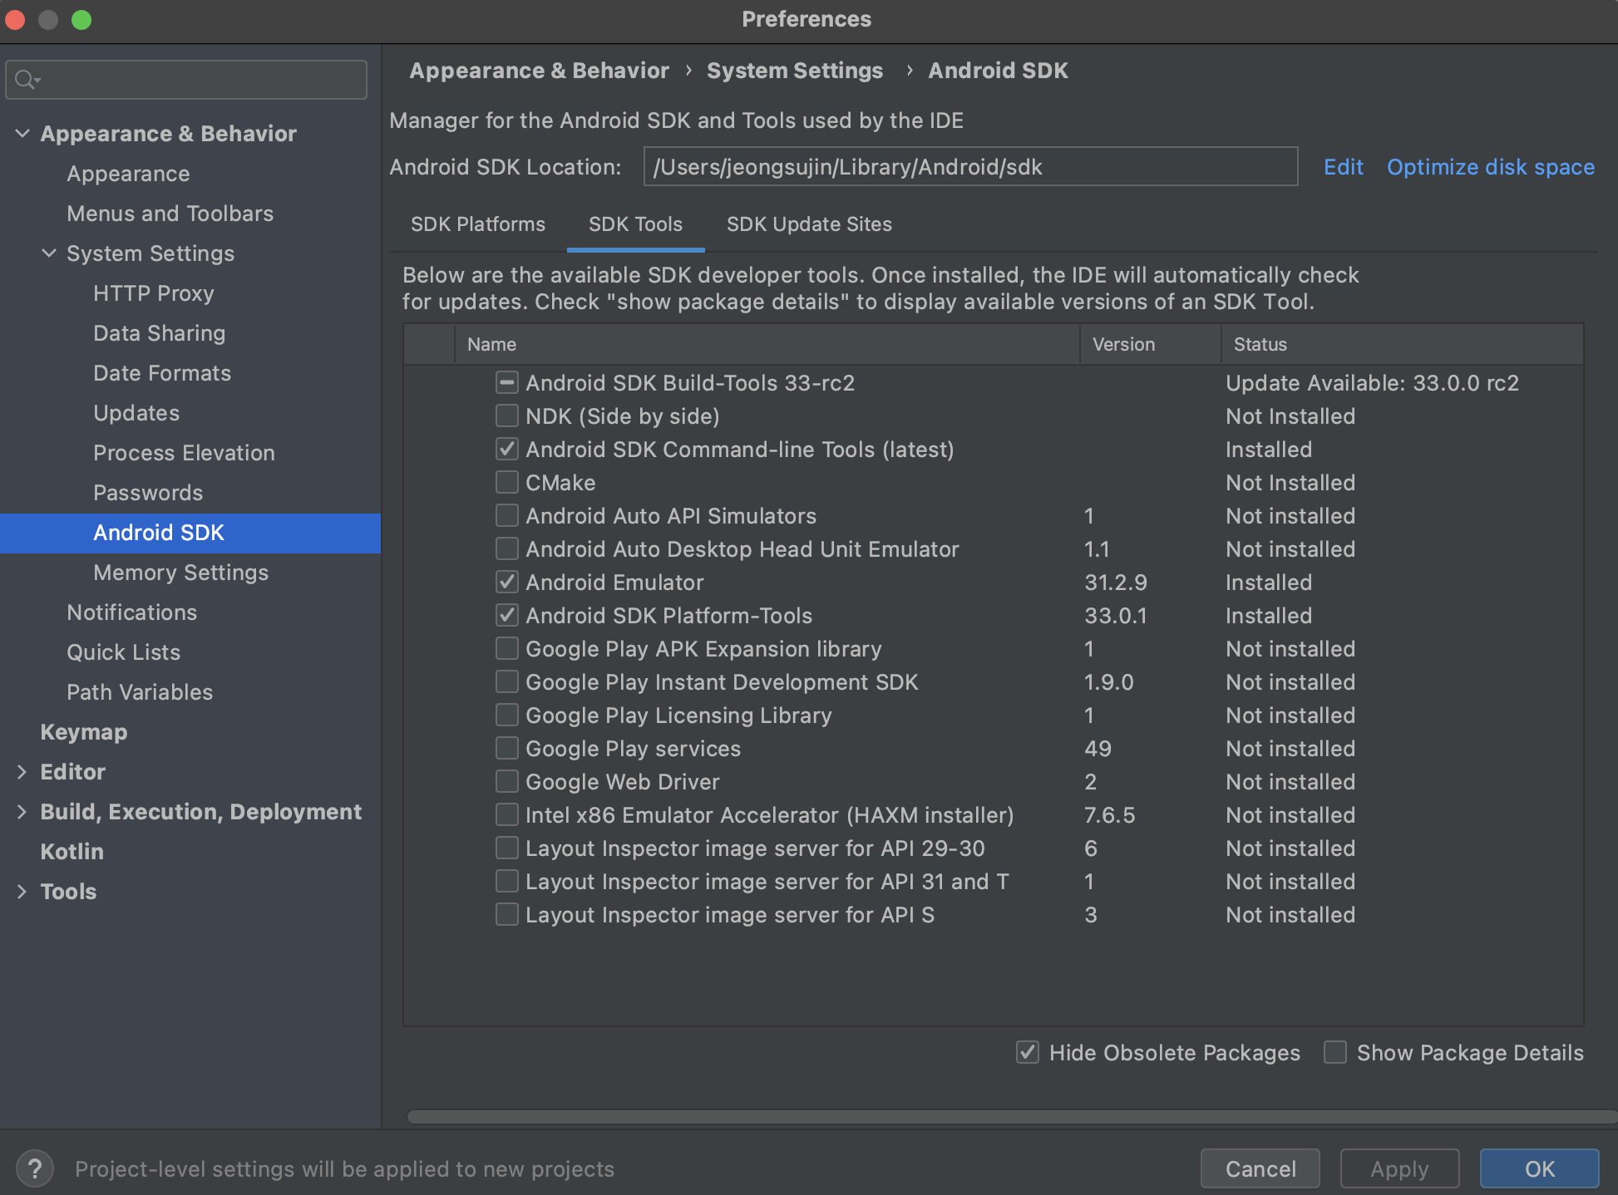Check Google Play services checkbox

click(507, 748)
